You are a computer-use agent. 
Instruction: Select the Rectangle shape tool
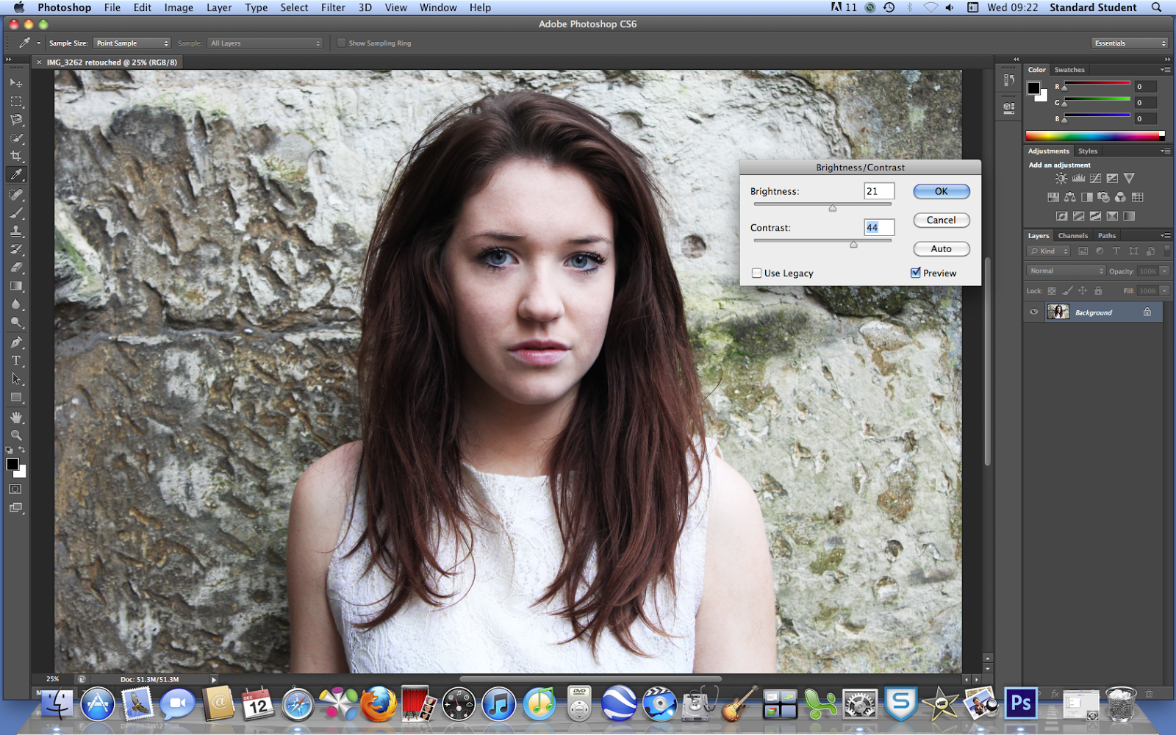16,398
